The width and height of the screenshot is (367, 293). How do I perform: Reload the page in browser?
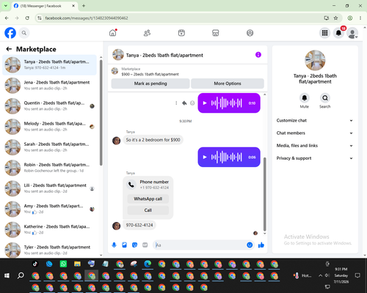pos(27,18)
